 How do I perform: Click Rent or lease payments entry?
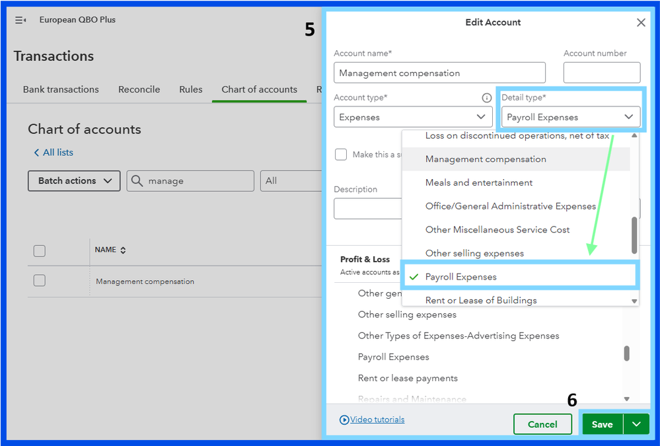pyautogui.click(x=408, y=378)
